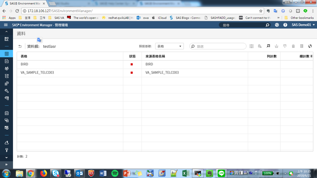Screen dimensions: 317x178
Task: Open the redhat.qwikLAB bookmark
Action: click(x=118, y=18)
